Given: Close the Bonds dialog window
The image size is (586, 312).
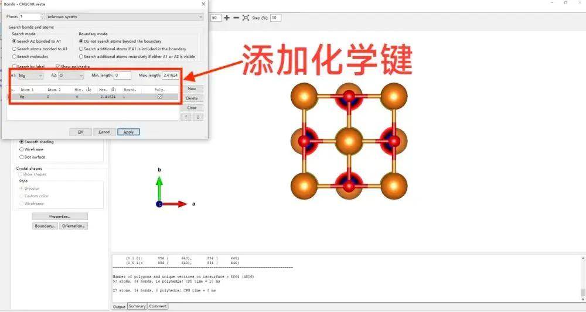Looking at the screenshot, I should tap(203, 4).
